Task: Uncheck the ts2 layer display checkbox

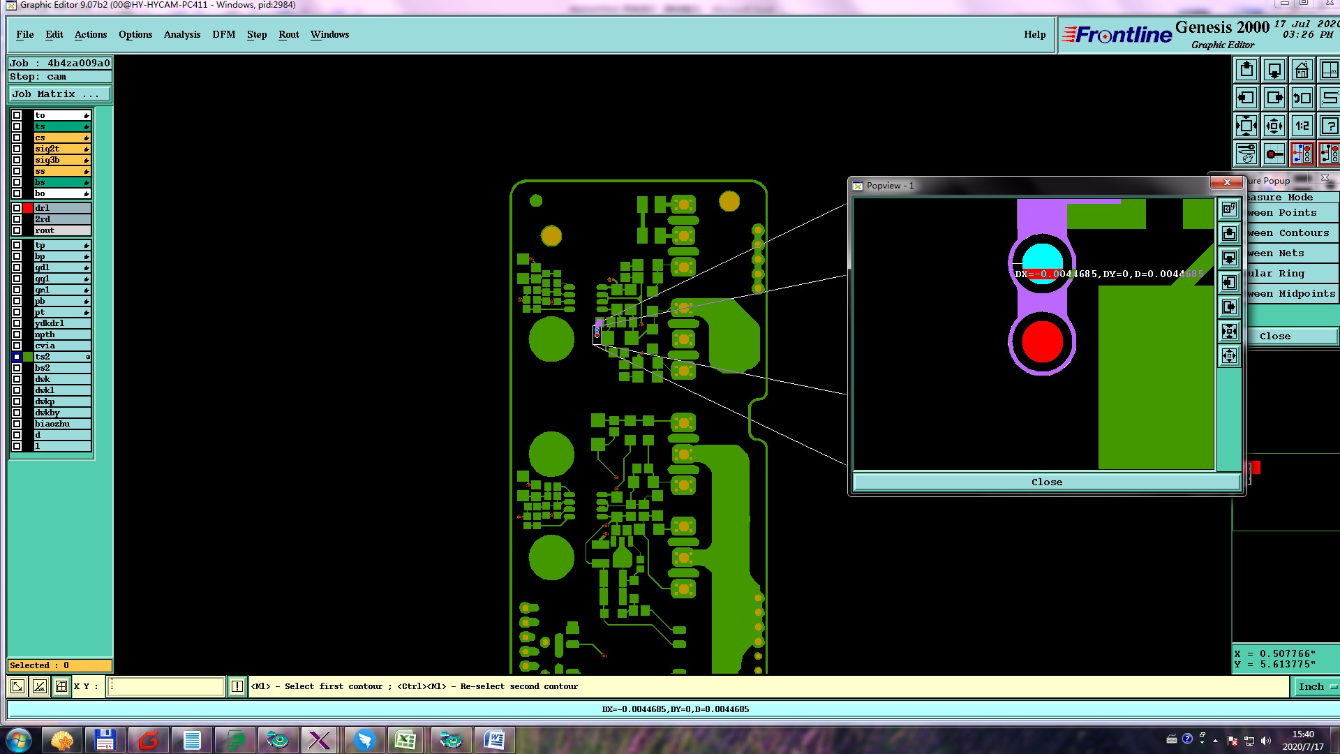Action: (x=17, y=357)
